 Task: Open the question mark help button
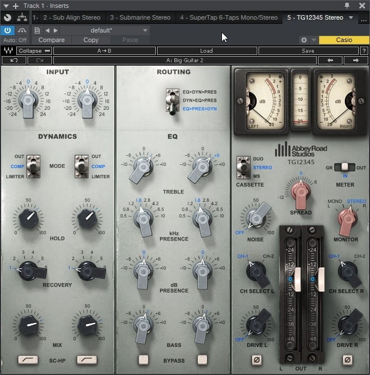tap(364, 50)
